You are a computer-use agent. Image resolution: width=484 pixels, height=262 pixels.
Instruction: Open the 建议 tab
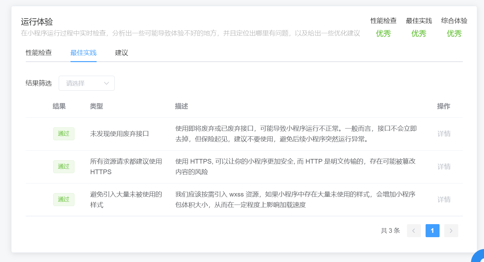tap(121, 53)
